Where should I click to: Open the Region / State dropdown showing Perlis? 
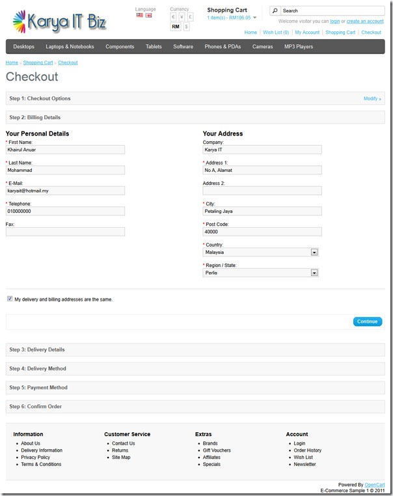[x=260, y=273]
